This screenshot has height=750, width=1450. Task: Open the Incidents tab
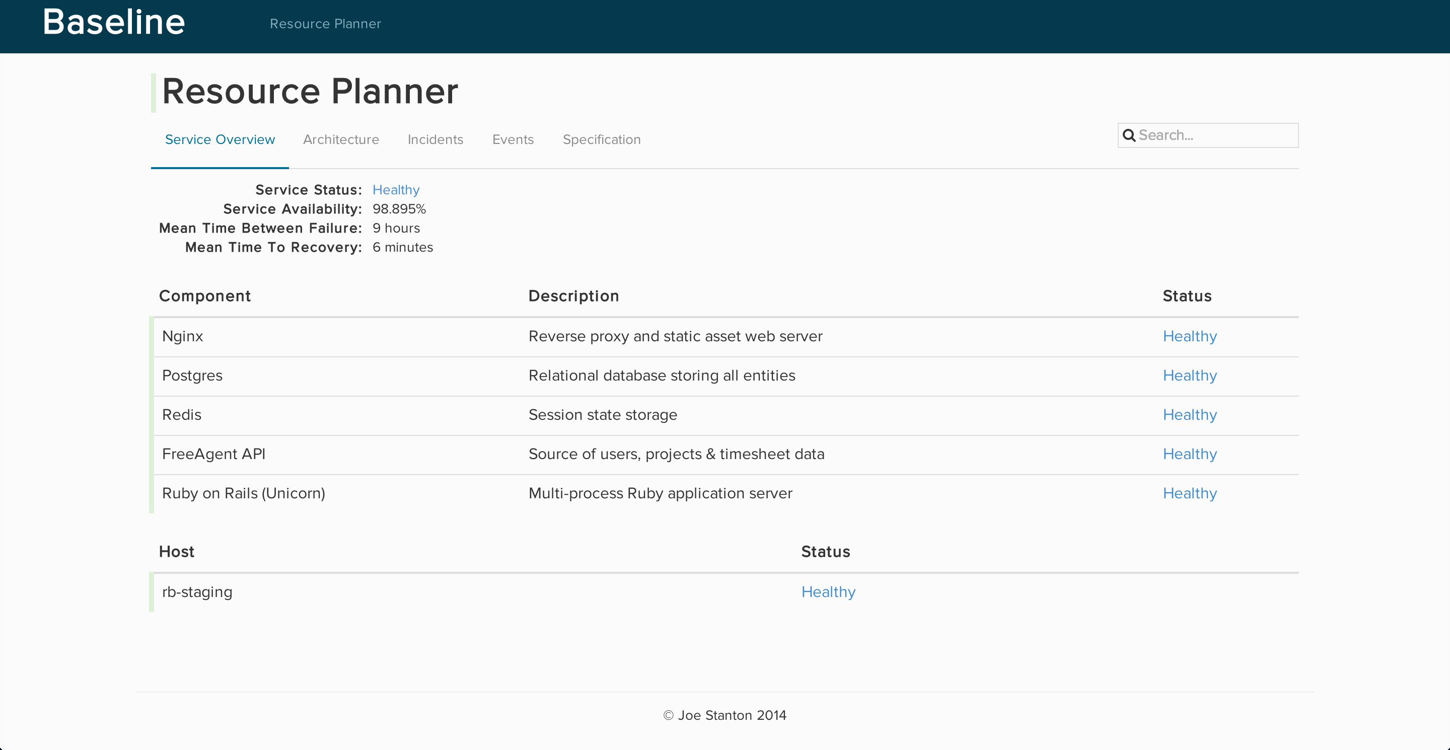tap(435, 139)
